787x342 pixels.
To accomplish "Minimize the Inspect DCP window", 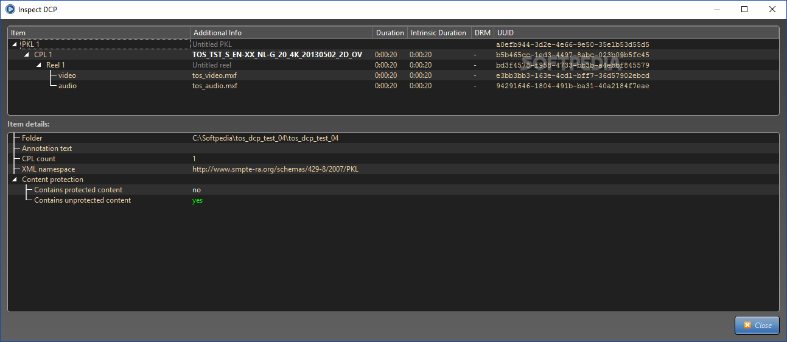I will (x=716, y=9).
